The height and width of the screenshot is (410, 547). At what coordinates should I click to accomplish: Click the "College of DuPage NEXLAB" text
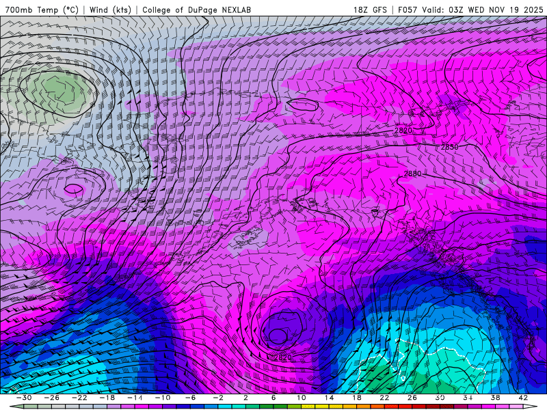point(196,10)
